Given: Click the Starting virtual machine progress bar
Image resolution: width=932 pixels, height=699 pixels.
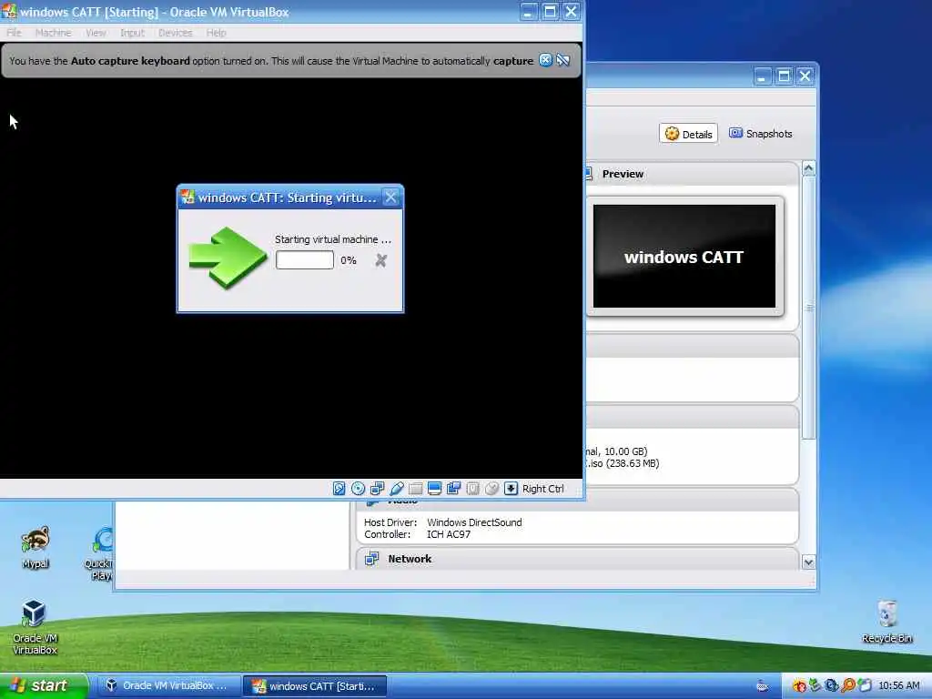Looking at the screenshot, I should point(304,260).
